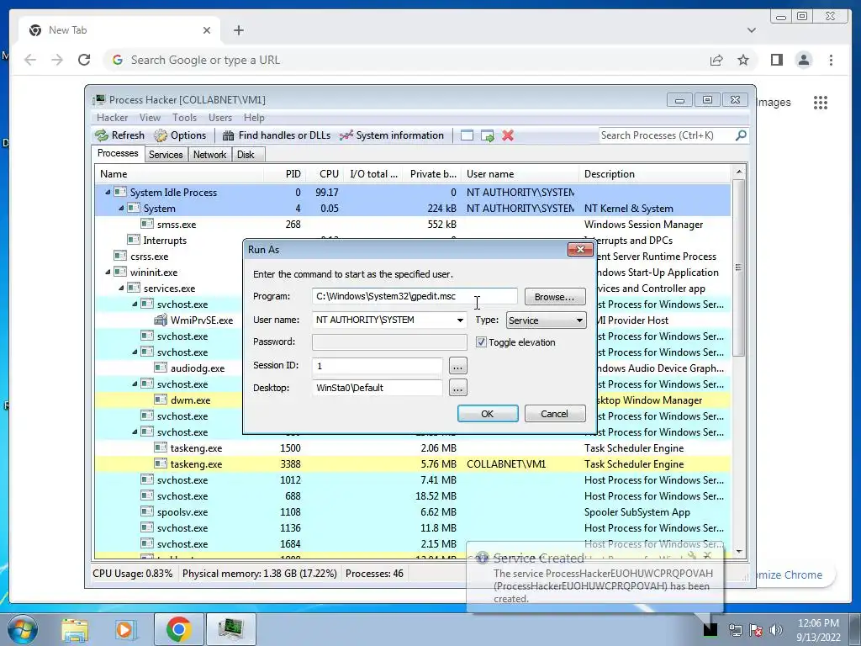Click Chrome reload page icon

(84, 60)
